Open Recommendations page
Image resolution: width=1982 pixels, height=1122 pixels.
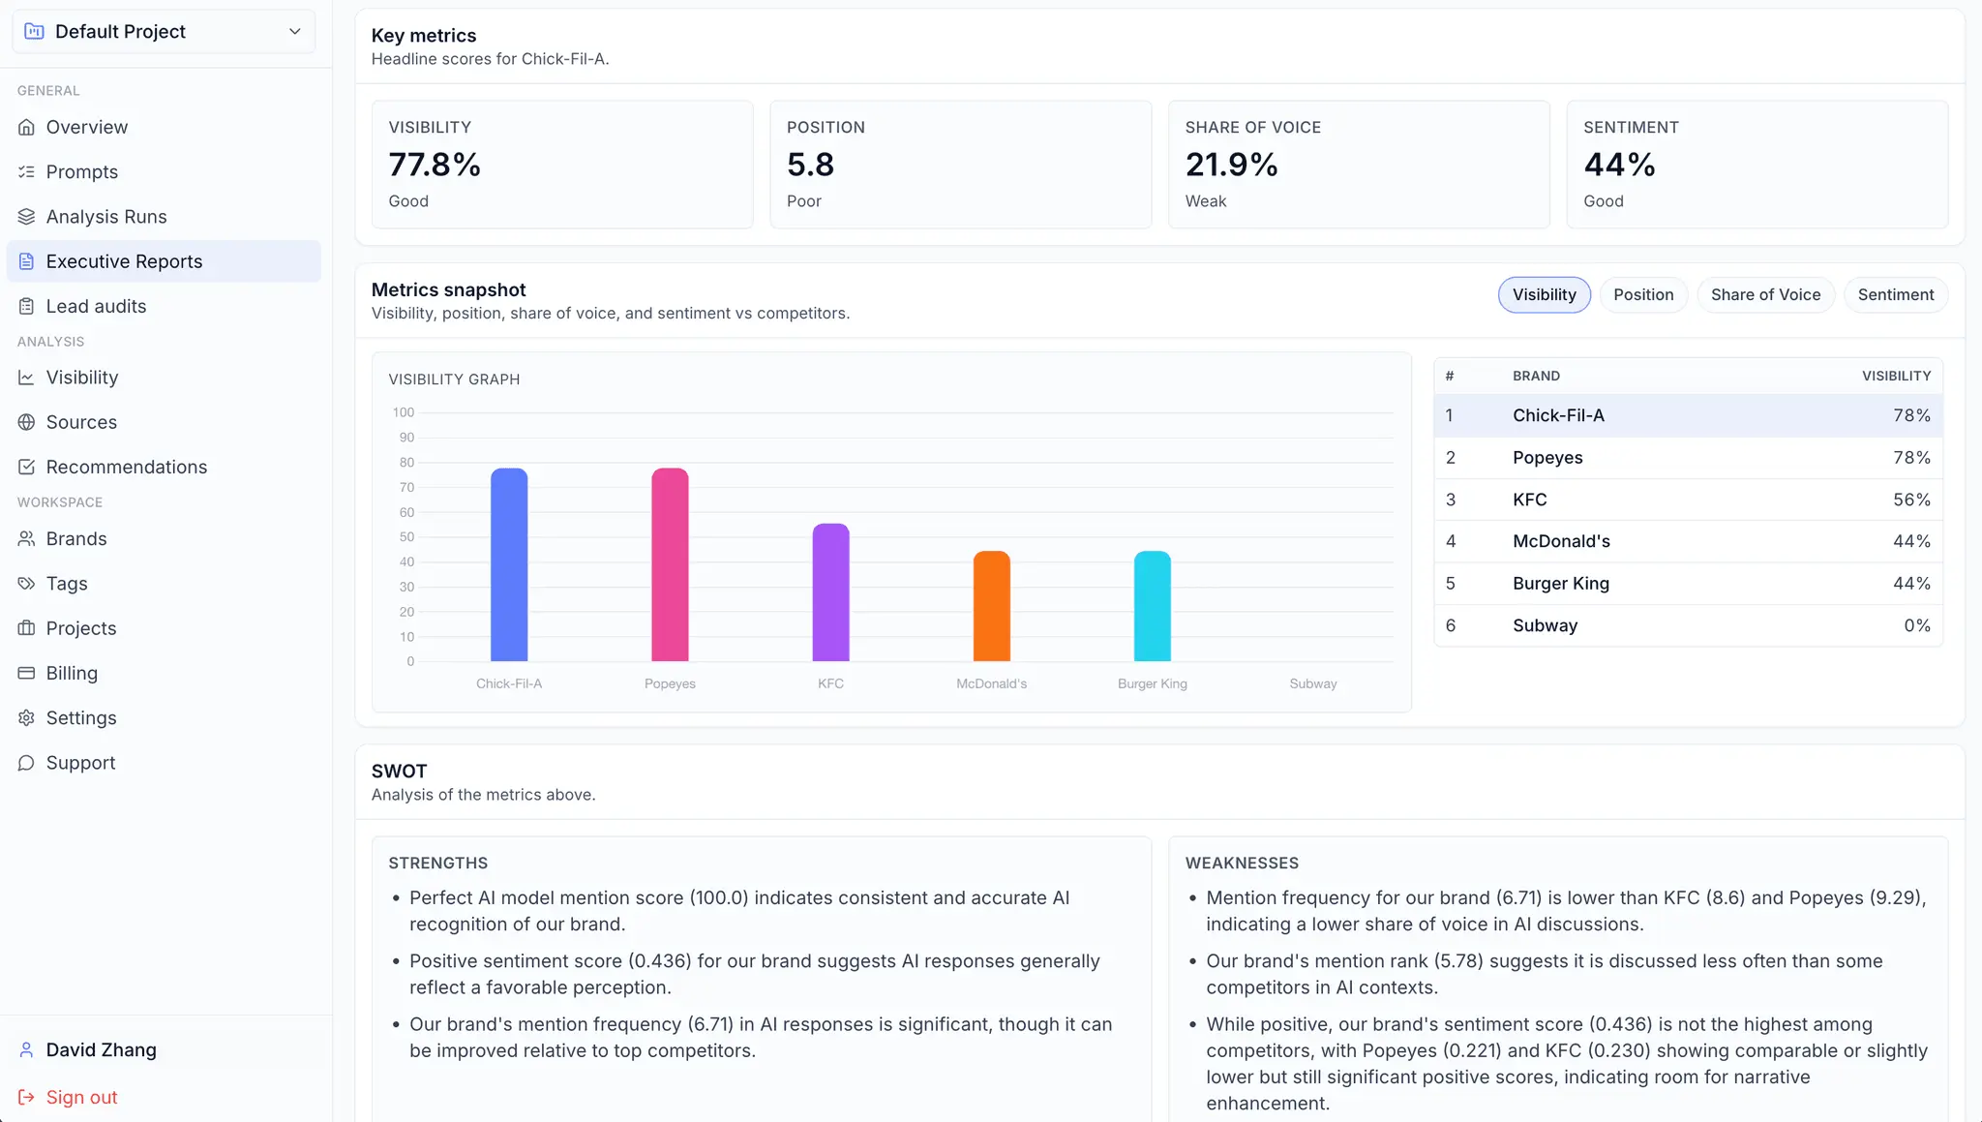pyautogui.click(x=127, y=467)
